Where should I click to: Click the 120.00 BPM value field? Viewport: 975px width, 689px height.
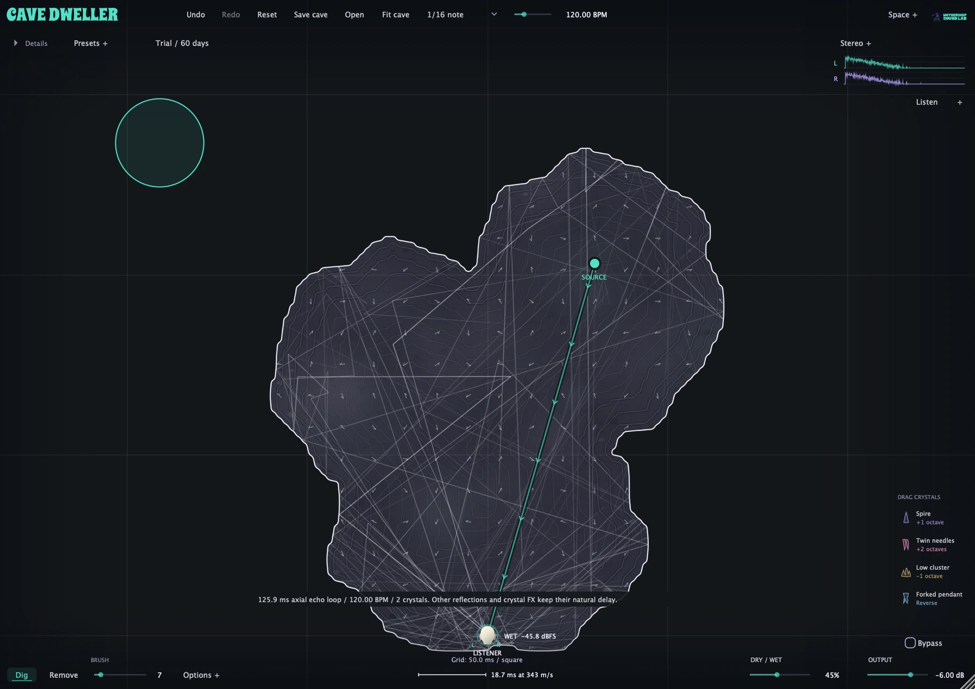click(586, 15)
